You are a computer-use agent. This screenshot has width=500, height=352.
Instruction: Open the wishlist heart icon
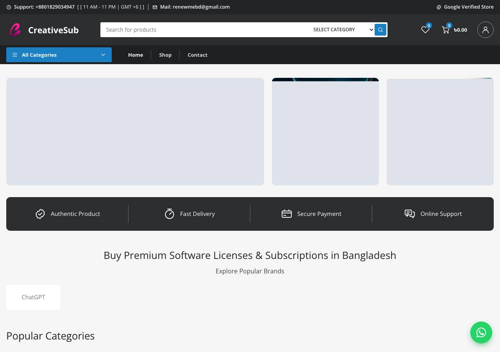click(x=425, y=30)
